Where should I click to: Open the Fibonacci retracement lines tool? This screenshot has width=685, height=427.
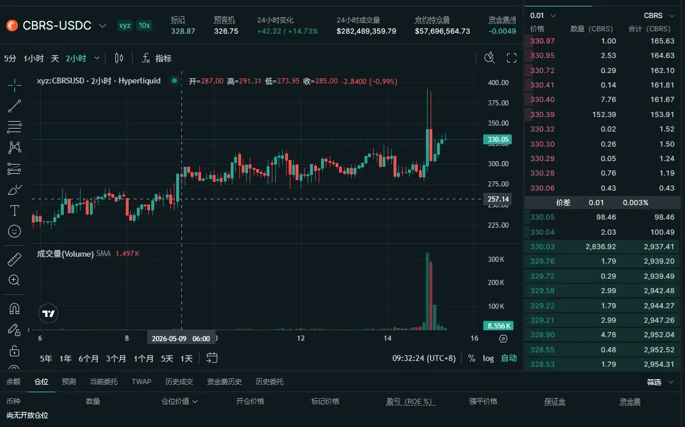(x=14, y=127)
